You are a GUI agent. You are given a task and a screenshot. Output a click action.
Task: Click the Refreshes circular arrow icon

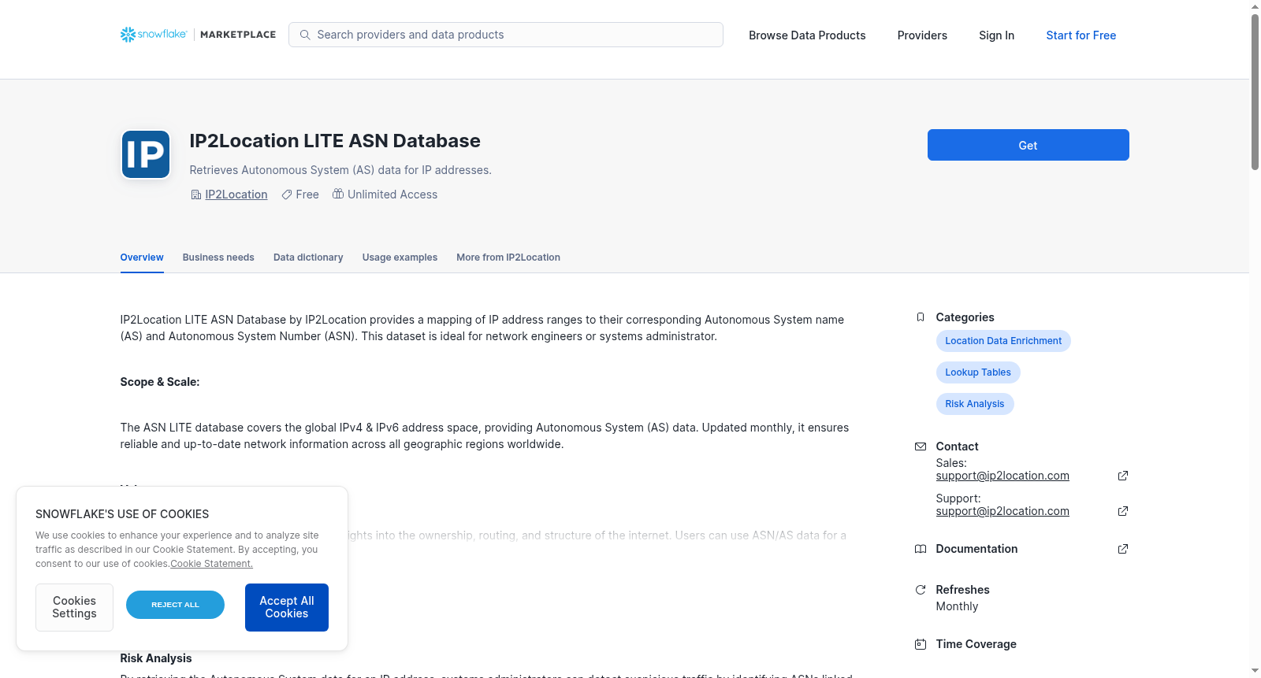pos(921,590)
